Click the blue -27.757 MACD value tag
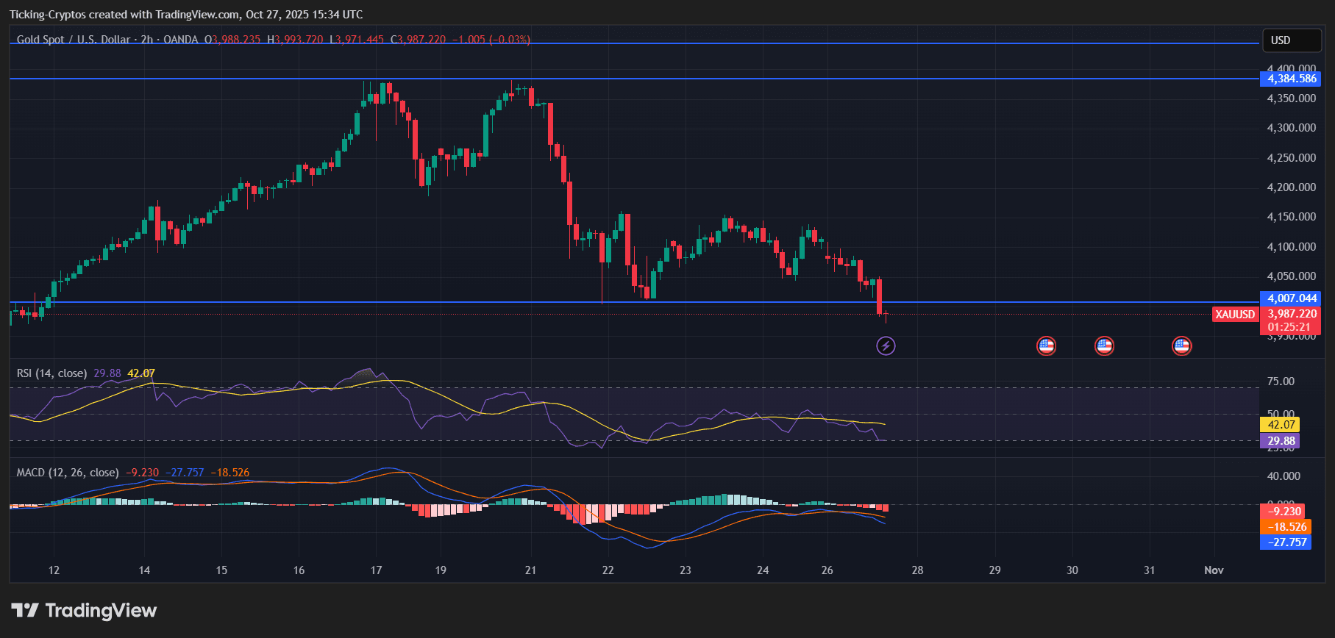Image resolution: width=1335 pixels, height=638 pixels. 1286,542
